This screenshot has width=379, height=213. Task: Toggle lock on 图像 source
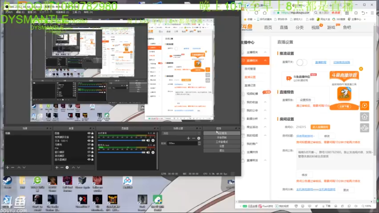(x=92, y=133)
